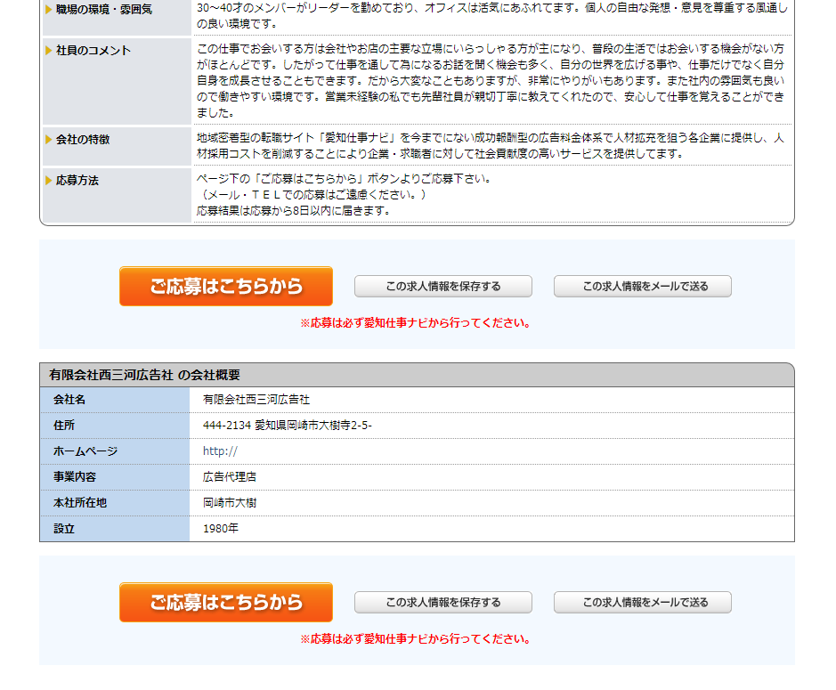The width and height of the screenshot is (836, 690).
Task: Select the 会社名 row label
Action: click(69, 400)
